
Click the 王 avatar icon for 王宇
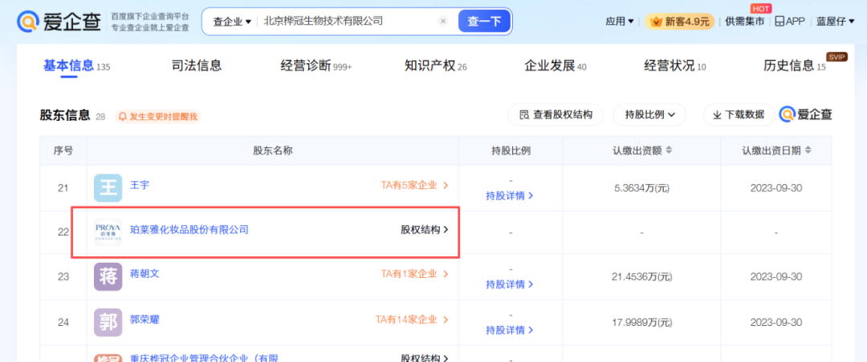point(108,187)
